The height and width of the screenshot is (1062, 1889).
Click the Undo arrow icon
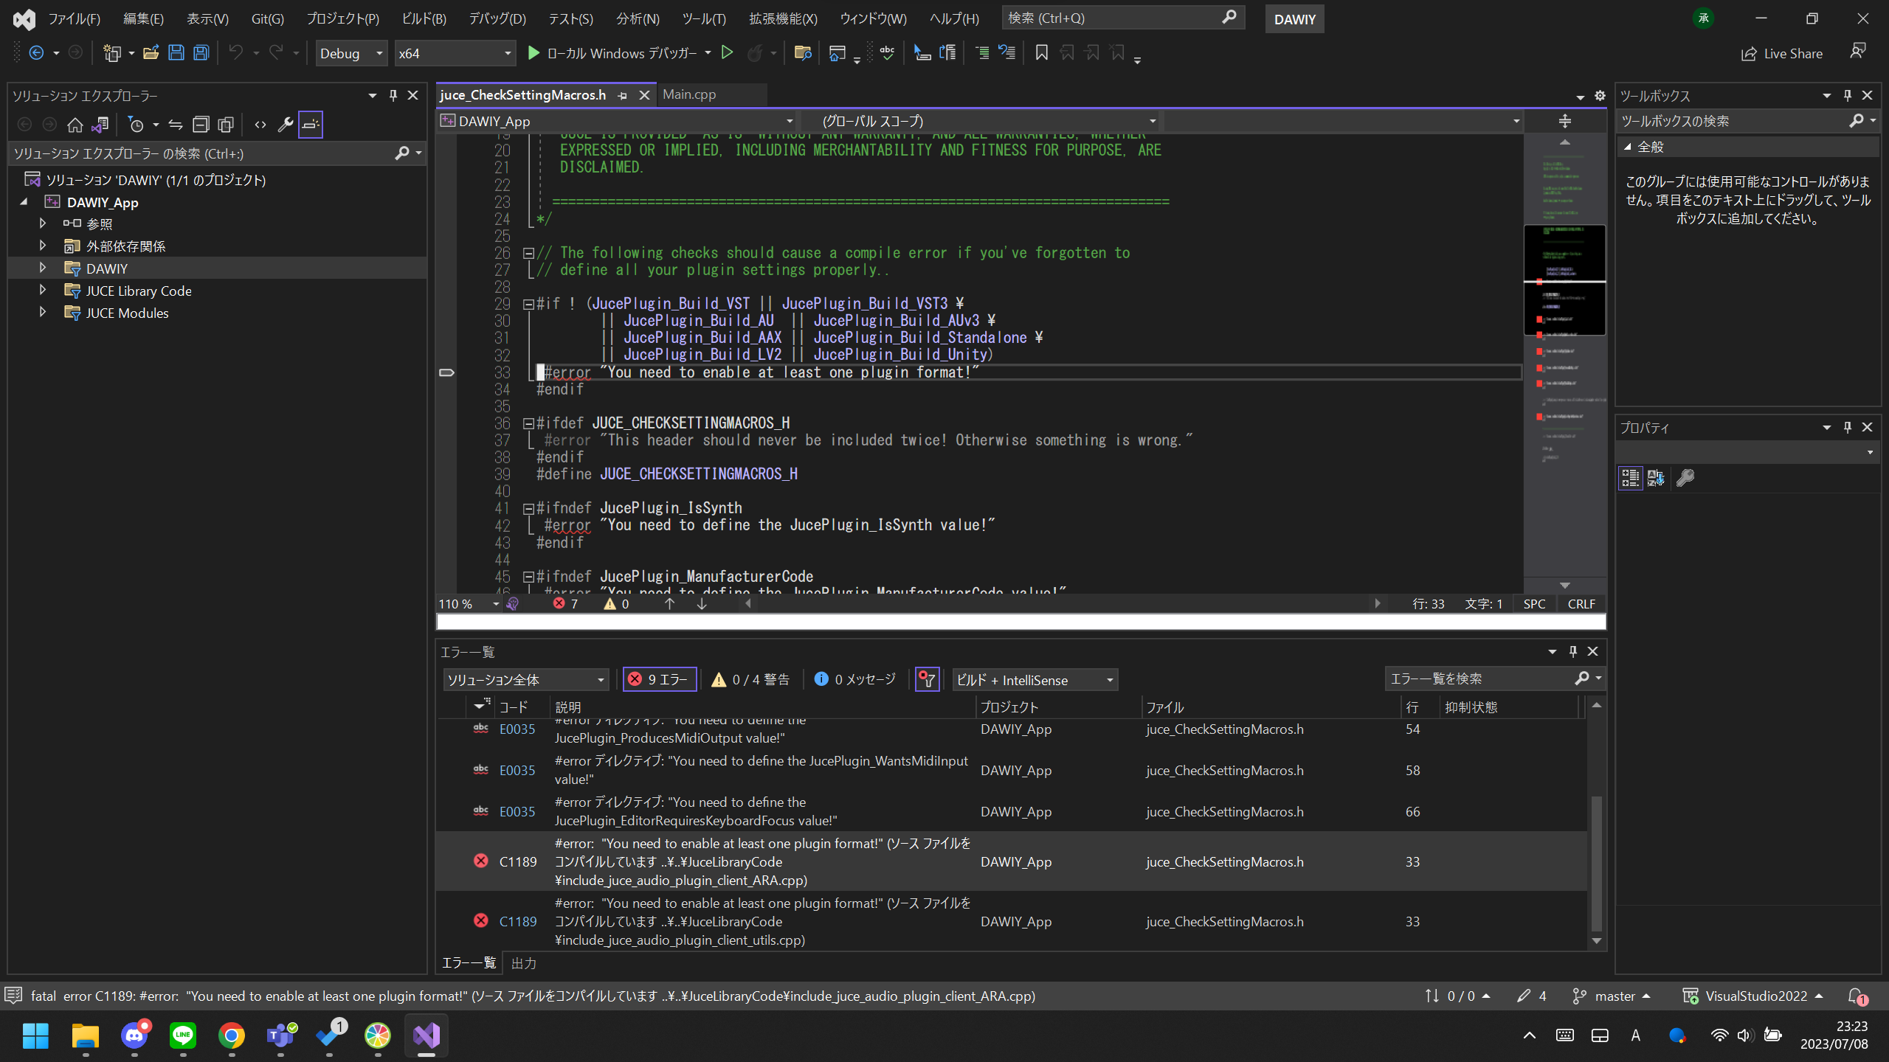(x=235, y=53)
